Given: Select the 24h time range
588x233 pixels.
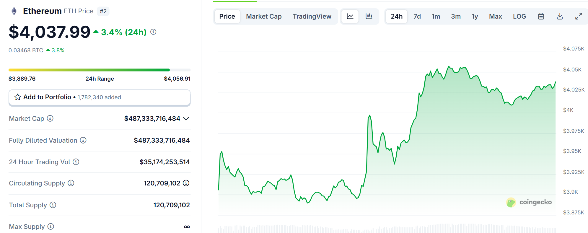Looking at the screenshot, I should pyautogui.click(x=397, y=16).
